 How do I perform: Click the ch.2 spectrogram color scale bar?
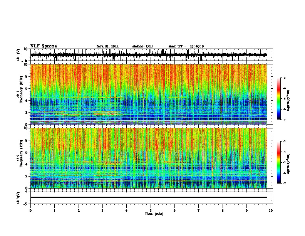click(278, 162)
